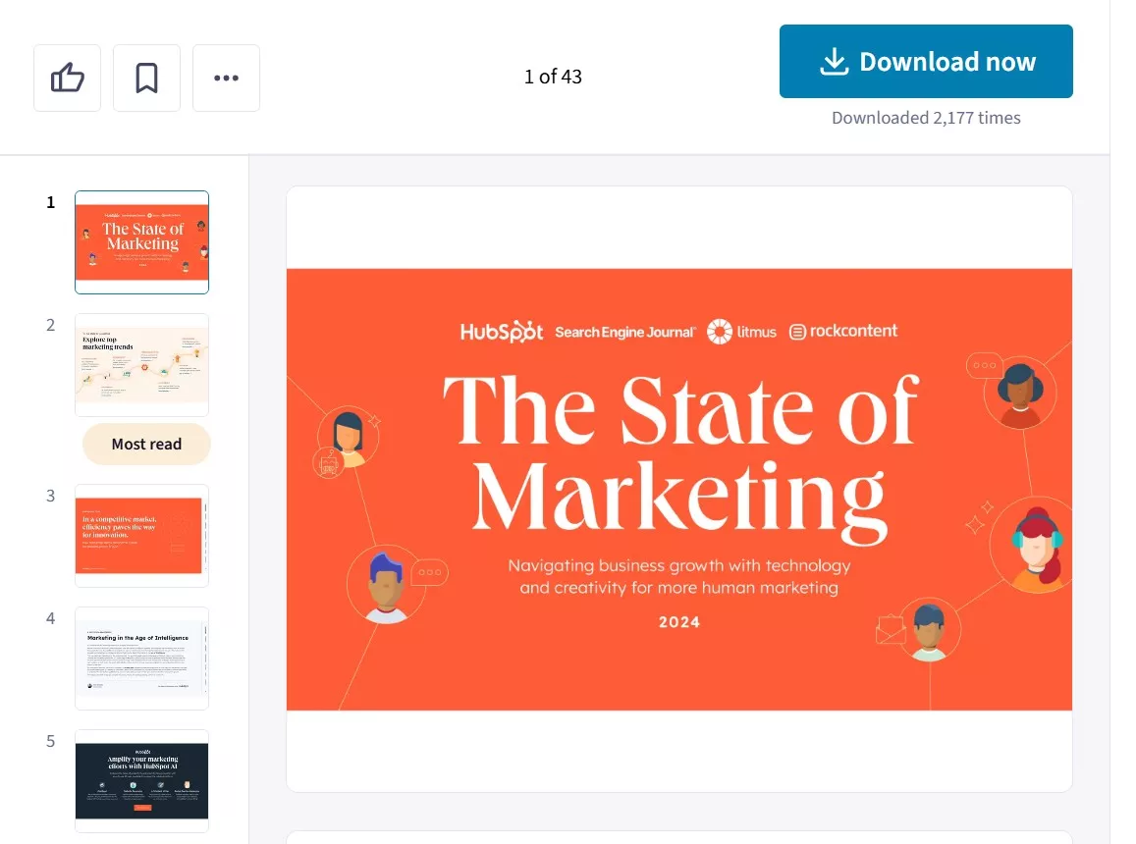Select the orange slide 3 thumbnail

coord(141,535)
